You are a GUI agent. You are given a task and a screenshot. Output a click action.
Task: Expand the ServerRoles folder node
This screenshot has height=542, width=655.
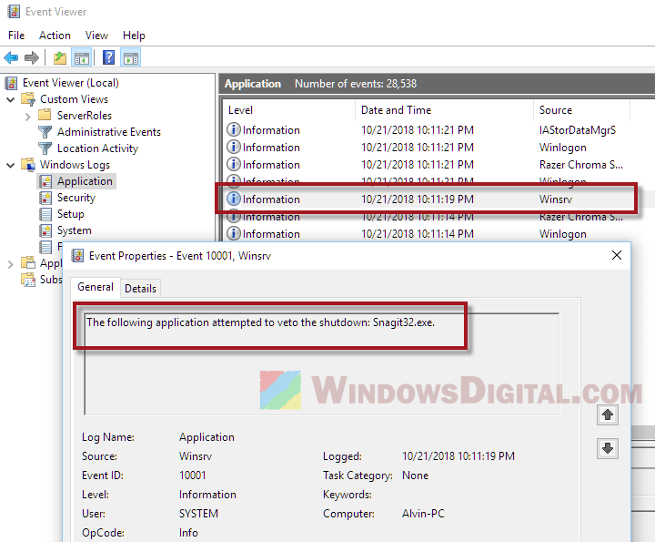pos(28,117)
